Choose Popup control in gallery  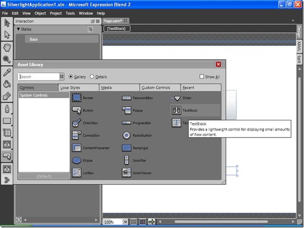pos(133,110)
